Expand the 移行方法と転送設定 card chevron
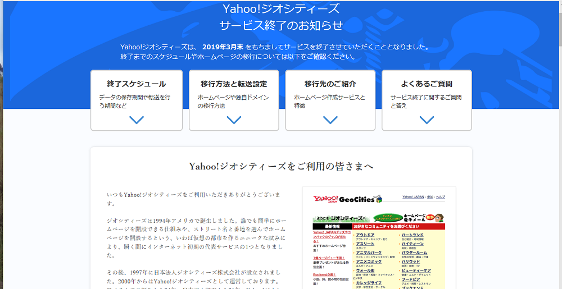562x289 pixels. pos(234,120)
